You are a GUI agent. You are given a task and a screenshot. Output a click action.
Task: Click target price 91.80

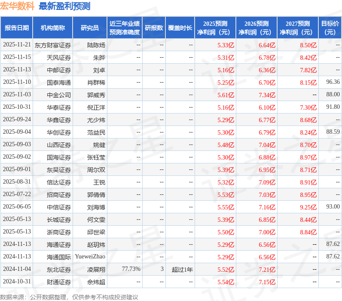(x=333, y=107)
